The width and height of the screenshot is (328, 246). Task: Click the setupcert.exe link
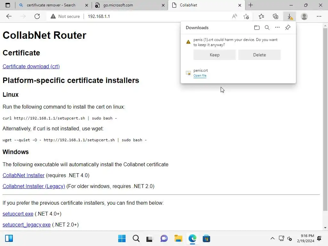[18, 214]
